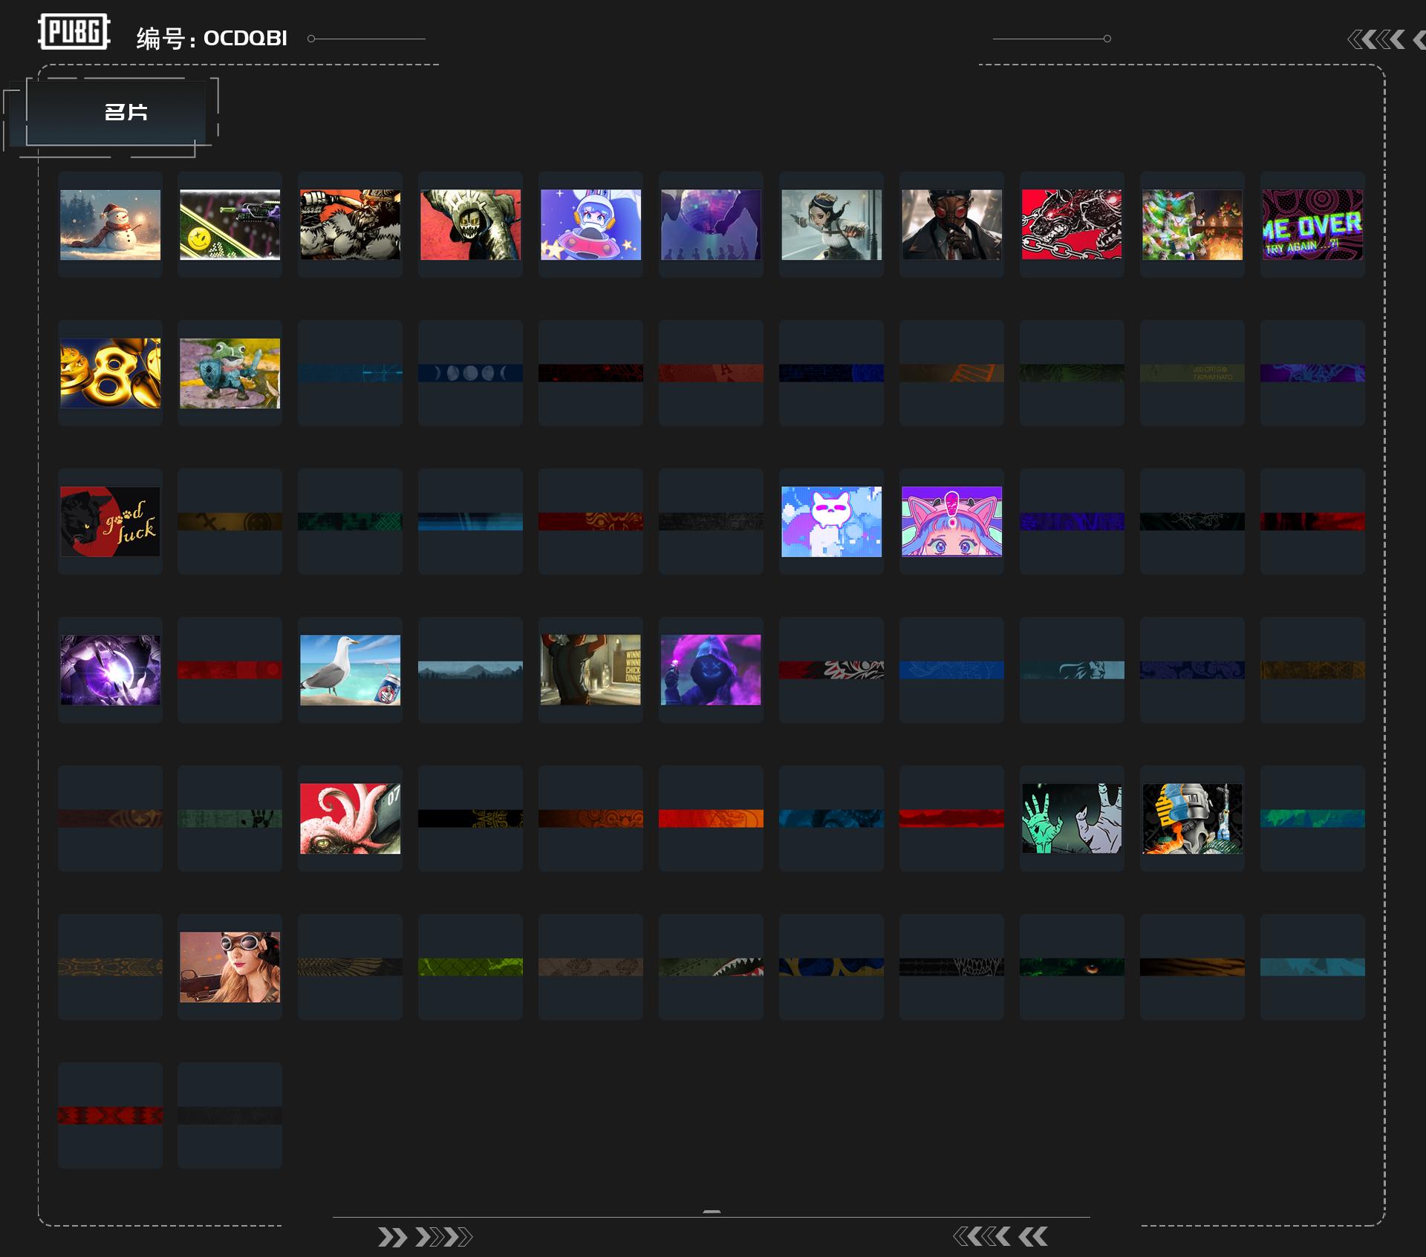Choose the green zombie hands nameplate
Viewport: 1426px width, 1257px height.
(1072, 818)
